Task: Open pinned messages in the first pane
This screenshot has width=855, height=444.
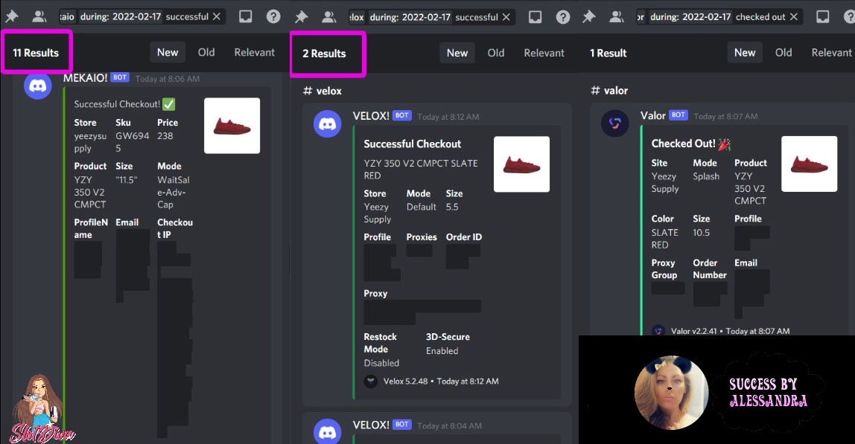Action: (x=11, y=15)
